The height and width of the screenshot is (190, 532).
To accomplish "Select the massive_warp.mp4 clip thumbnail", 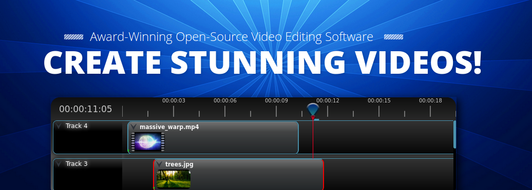I will click(x=148, y=142).
